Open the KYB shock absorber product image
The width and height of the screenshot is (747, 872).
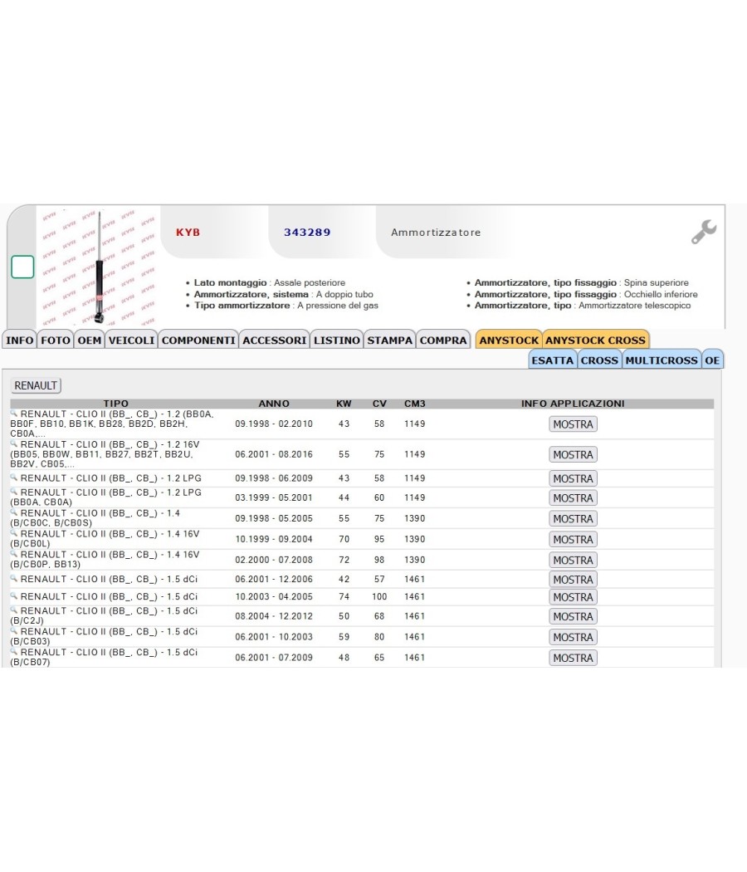[x=99, y=267]
